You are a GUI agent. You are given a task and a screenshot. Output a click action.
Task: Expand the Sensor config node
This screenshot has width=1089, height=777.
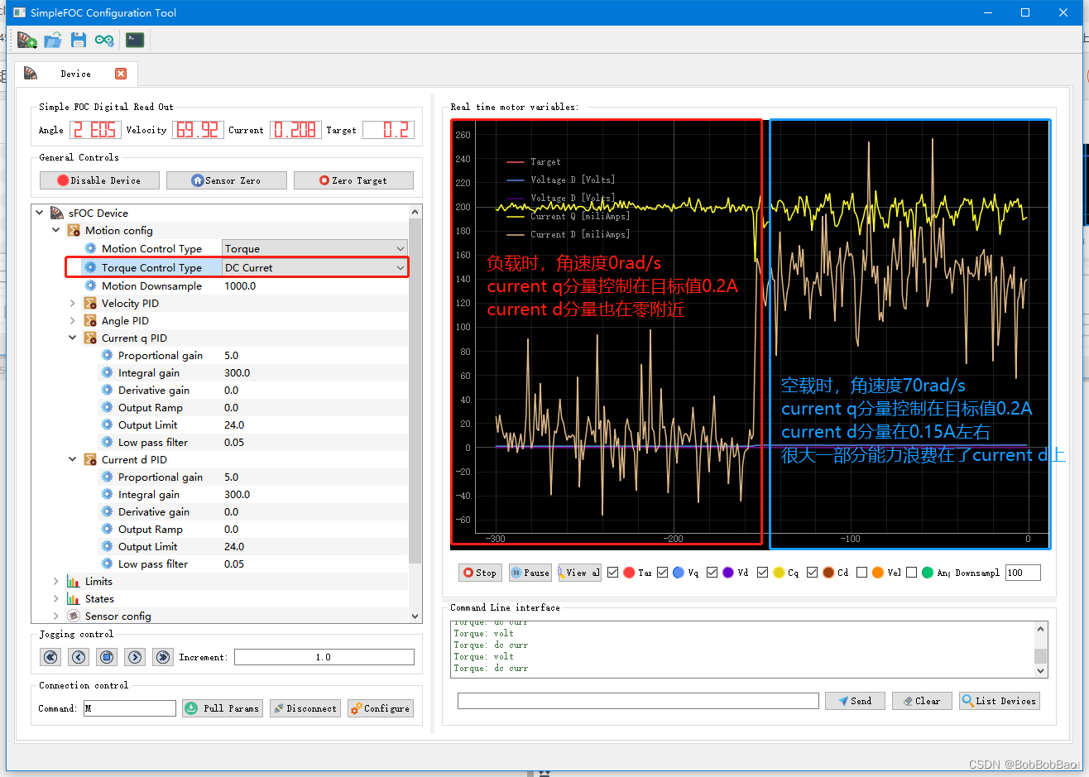click(56, 616)
